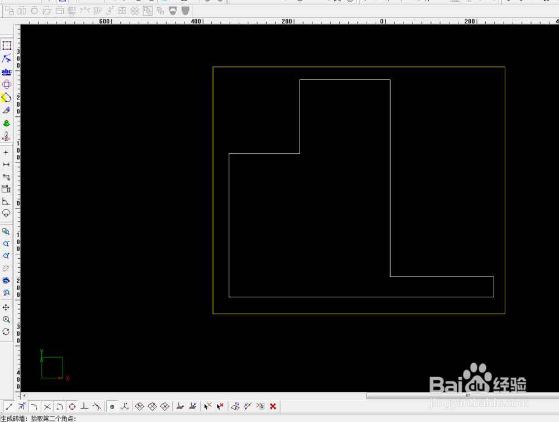Click the dark shield icon in top toolbar
This screenshot has width=559, height=422.
pyautogui.click(x=186, y=11)
